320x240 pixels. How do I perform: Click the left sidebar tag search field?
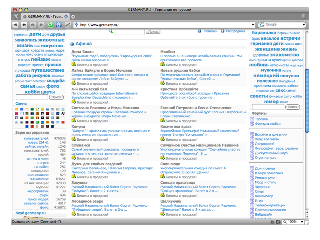(32, 97)
